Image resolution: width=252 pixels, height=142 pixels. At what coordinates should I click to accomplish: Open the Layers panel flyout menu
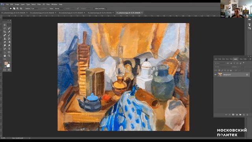click(250, 59)
